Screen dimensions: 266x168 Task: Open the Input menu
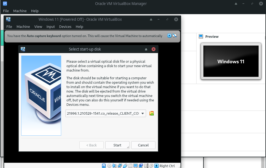[x=50, y=27]
